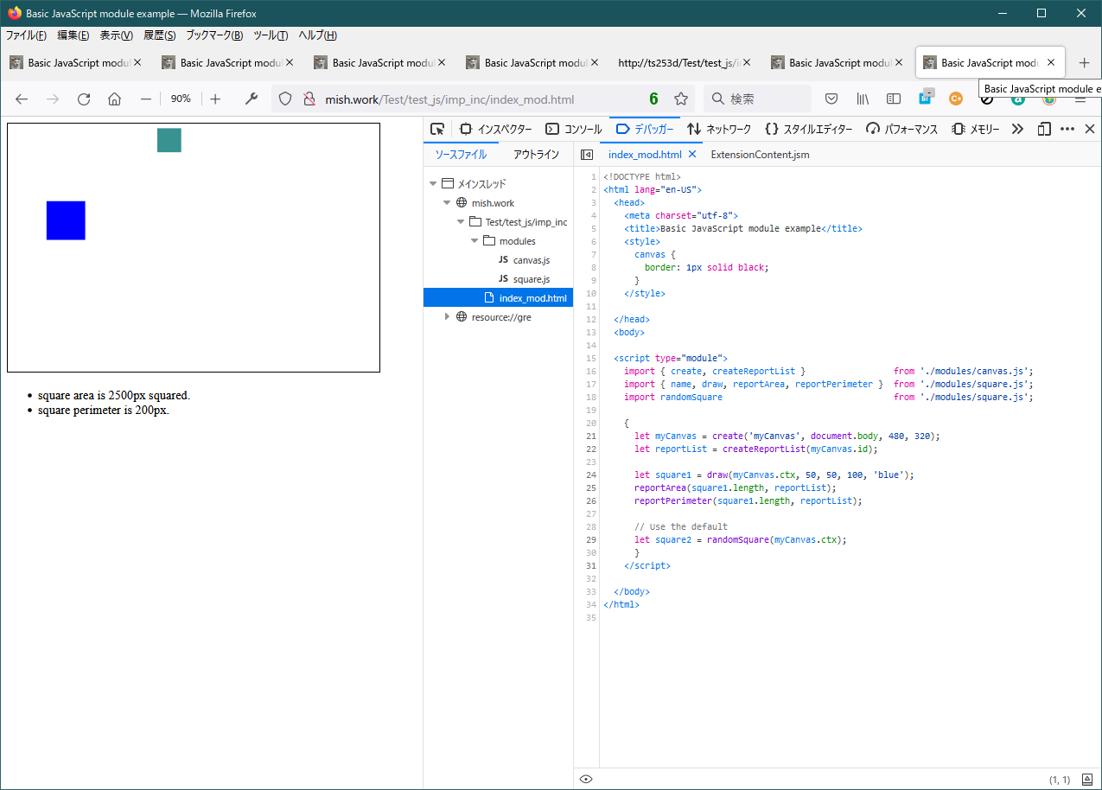Open ヘルプ(H) menu
The image size is (1102, 790).
point(317,35)
